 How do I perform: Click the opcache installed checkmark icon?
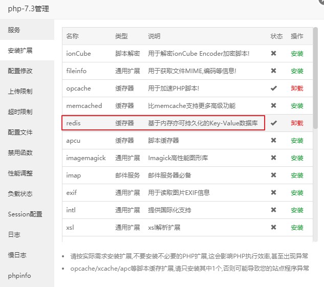[273, 89]
